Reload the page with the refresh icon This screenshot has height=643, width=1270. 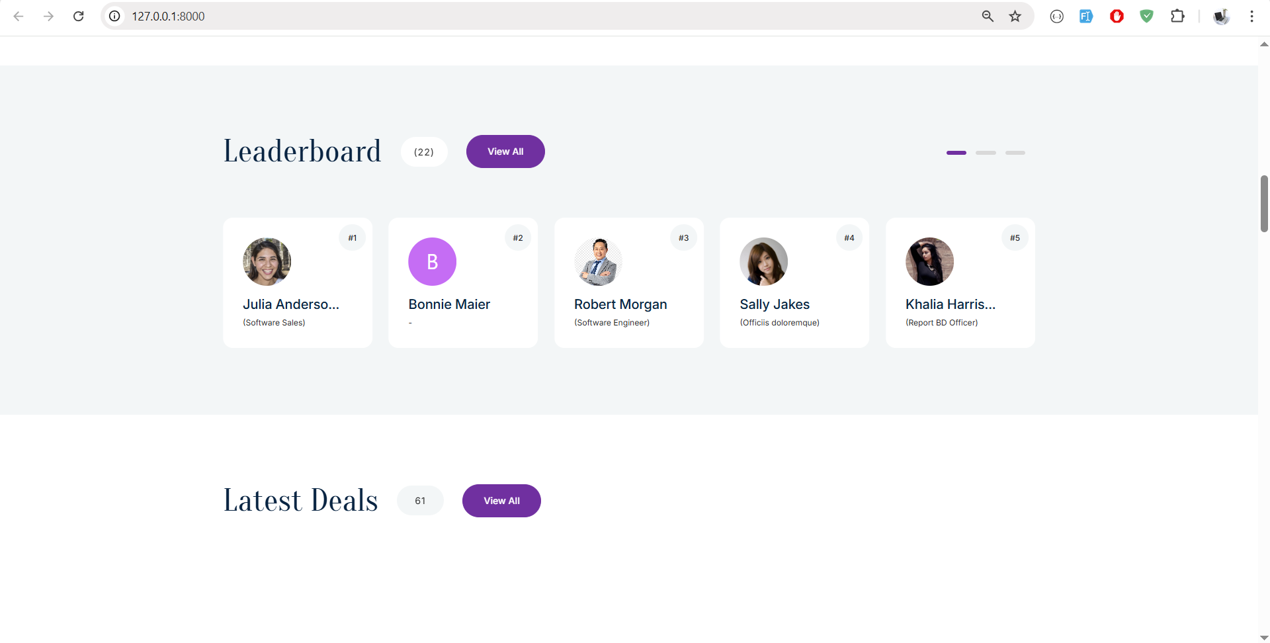[78, 16]
